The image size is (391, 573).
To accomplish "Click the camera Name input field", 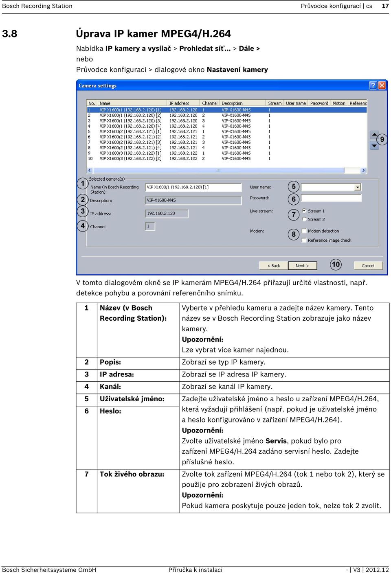I will (193, 187).
